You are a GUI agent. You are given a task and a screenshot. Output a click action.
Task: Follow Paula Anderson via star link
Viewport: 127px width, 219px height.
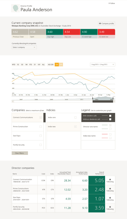[x=112, y=3]
